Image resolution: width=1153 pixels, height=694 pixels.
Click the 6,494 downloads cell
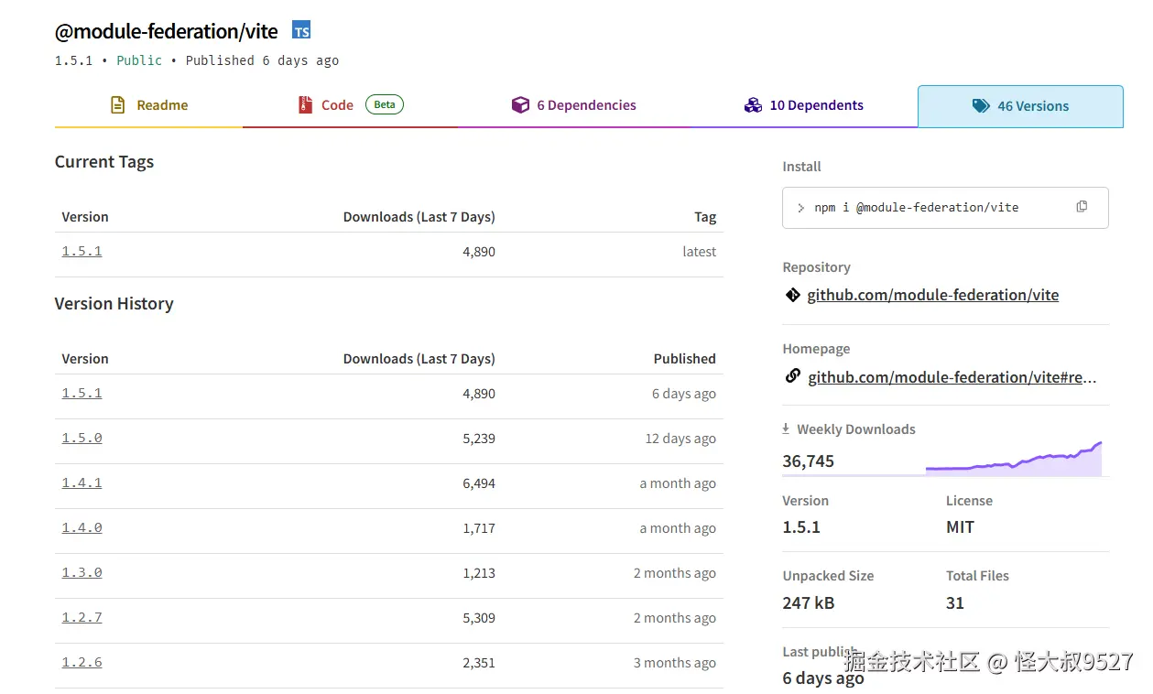click(x=479, y=483)
